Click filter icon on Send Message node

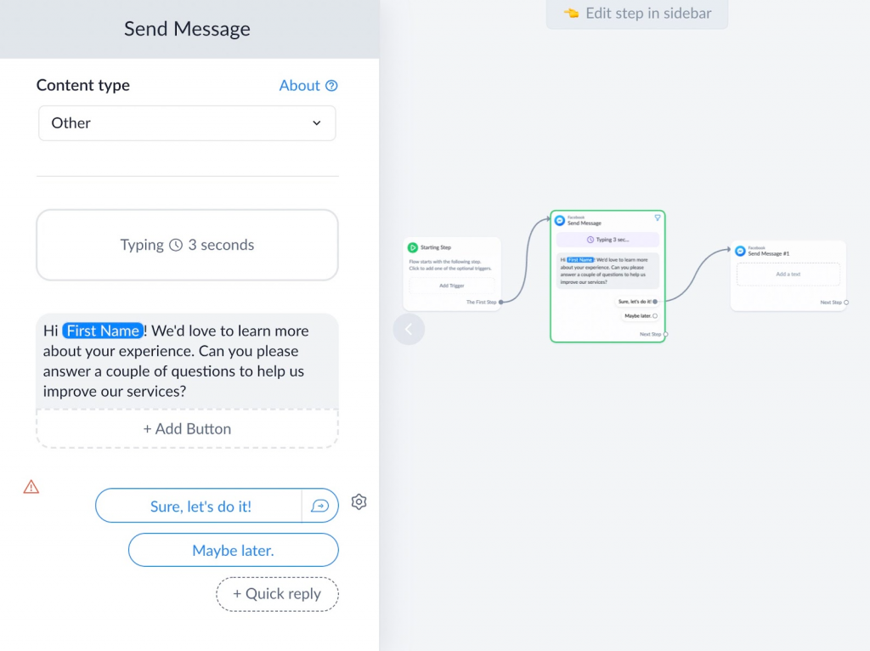point(657,218)
